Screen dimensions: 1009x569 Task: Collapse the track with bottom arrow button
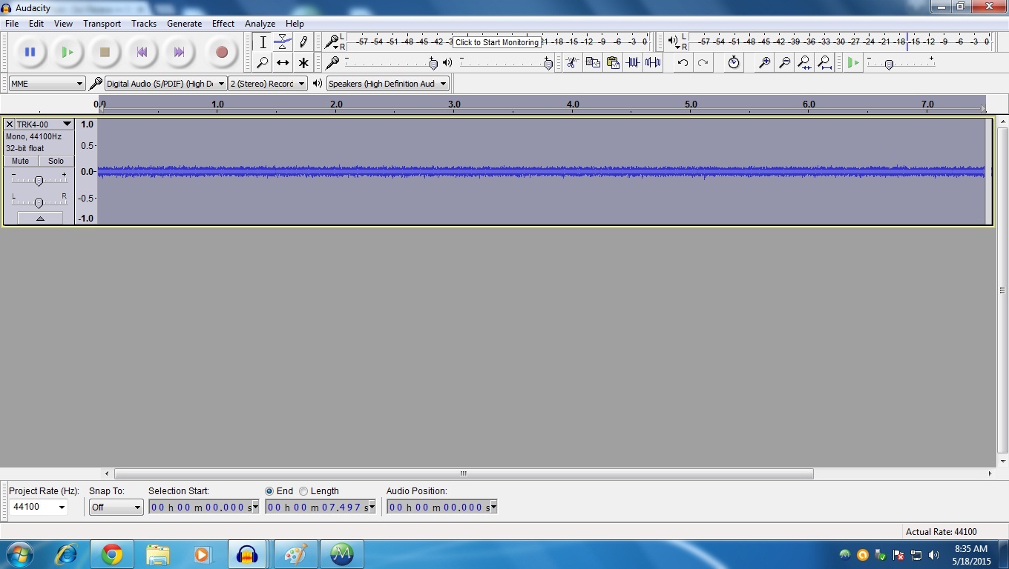tap(39, 218)
